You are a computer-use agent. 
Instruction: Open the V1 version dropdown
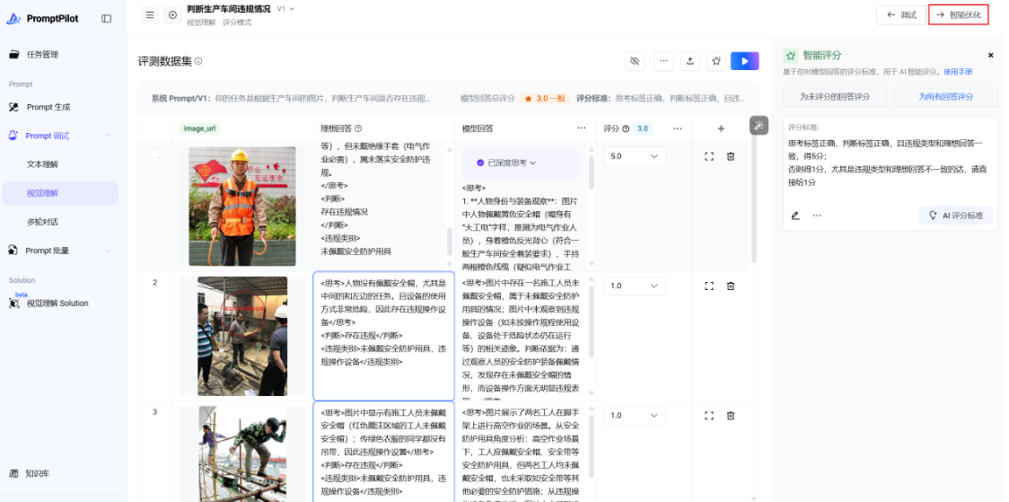[x=285, y=9]
